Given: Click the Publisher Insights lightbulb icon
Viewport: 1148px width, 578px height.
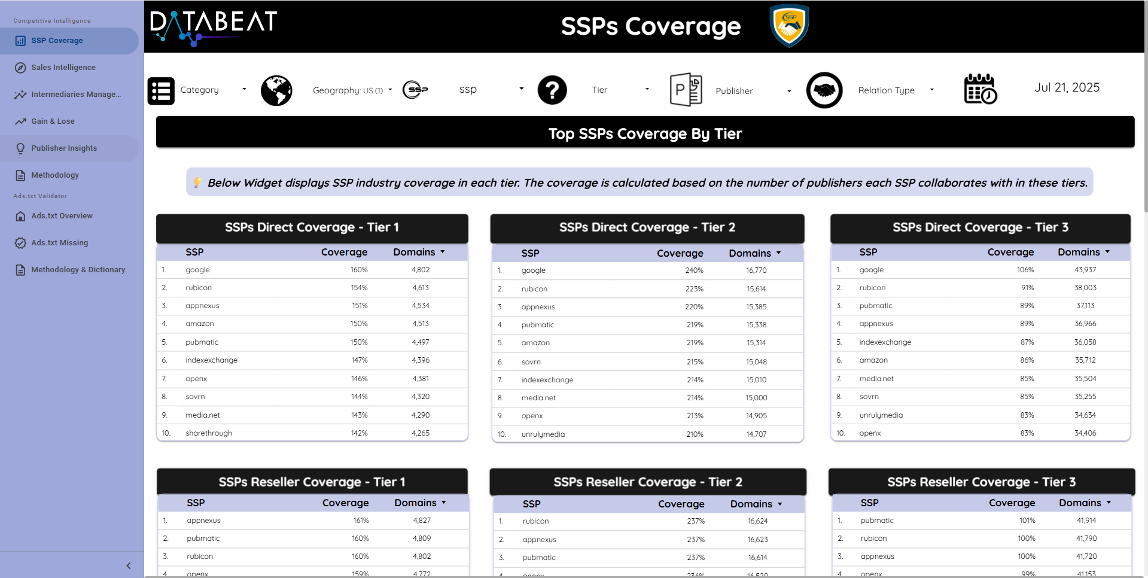Looking at the screenshot, I should 20,148.
